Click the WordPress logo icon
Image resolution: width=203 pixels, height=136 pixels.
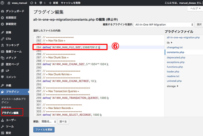pyautogui.click(x=2, y=3)
